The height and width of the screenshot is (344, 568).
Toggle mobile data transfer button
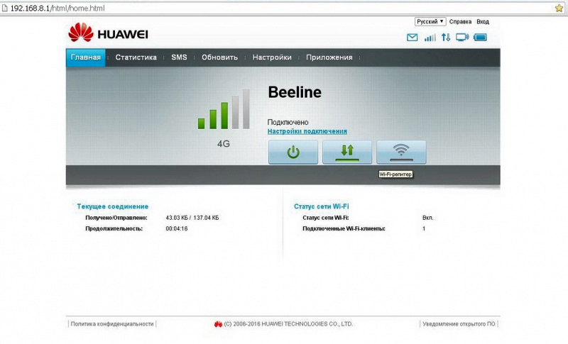pyautogui.click(x=347, y=152)
